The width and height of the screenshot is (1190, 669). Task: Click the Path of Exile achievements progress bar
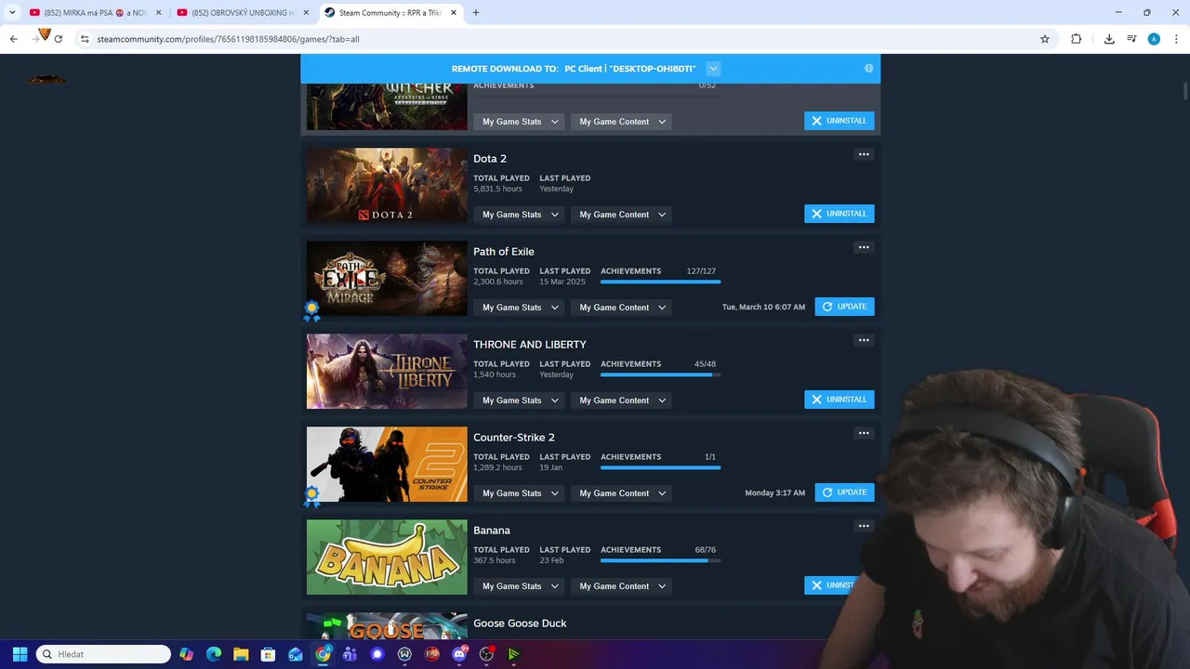[x=660, y=282]
